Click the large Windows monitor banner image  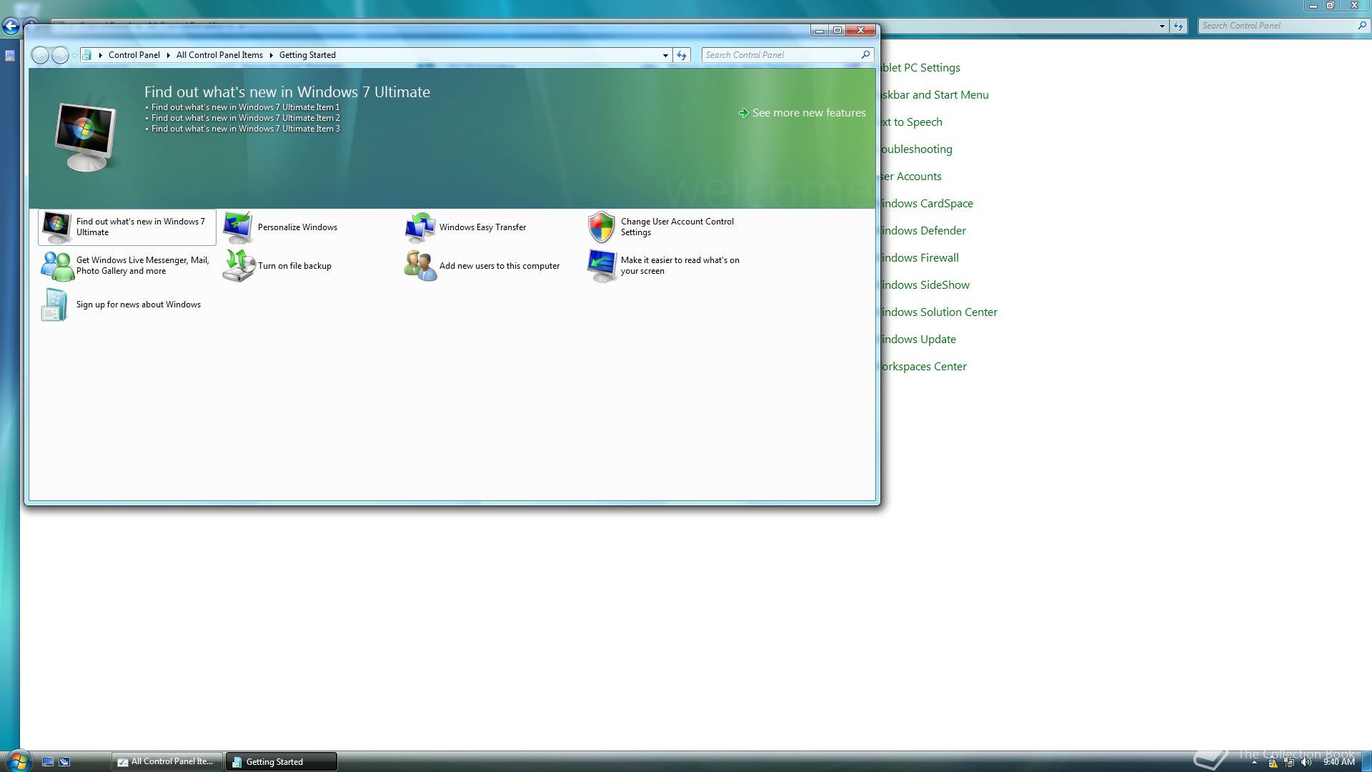[86, 137]
